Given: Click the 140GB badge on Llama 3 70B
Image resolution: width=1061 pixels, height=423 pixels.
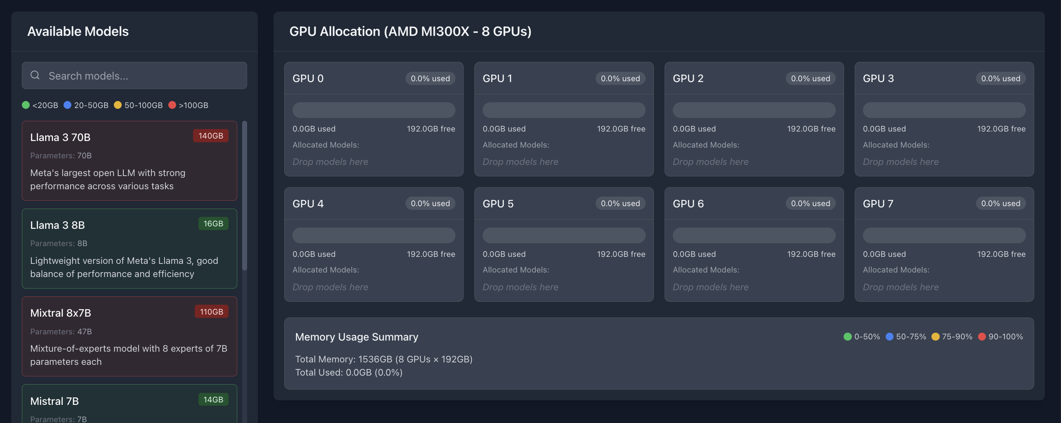Looking at the screenshot, I should 210,136.
